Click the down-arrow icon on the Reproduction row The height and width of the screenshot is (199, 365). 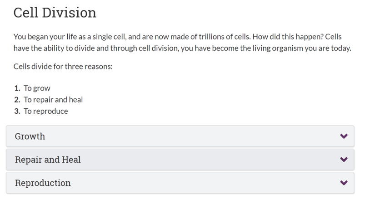click(344, 183)
